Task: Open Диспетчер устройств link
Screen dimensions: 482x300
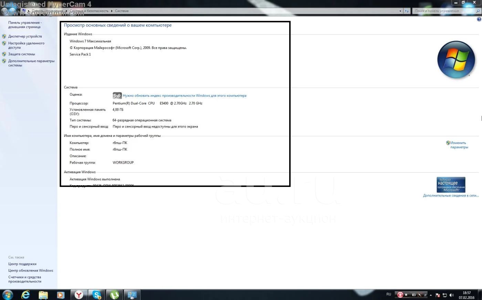Action: [x=25, y=36]
